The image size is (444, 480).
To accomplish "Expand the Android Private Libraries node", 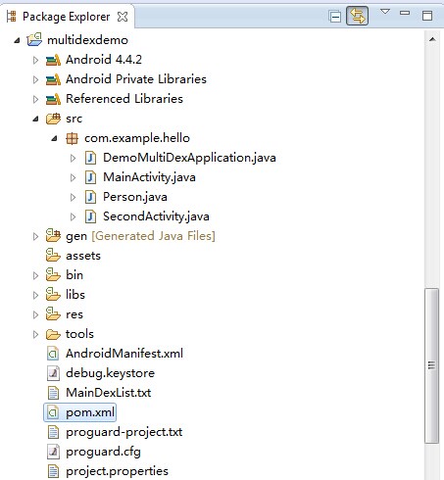I will (35, 79).
